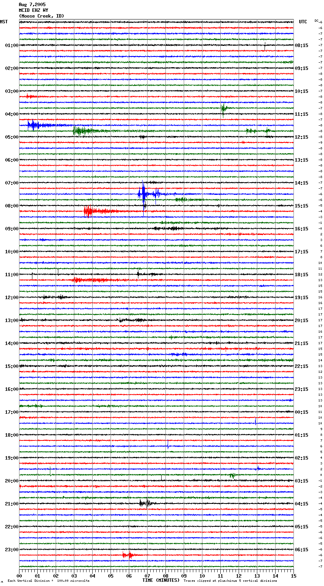
Task: Select the 23:00 MST time label
Action: pyautogui.click(x=12, y=550)
